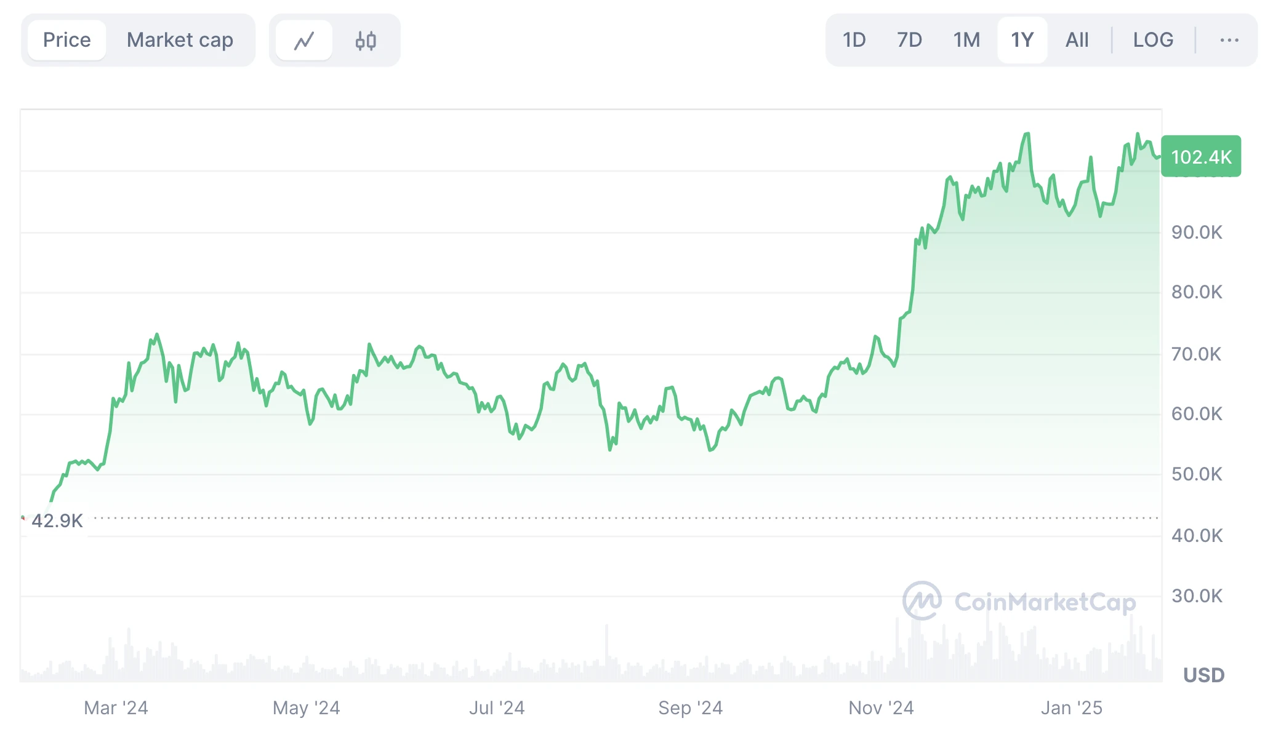
Task: Set range to 1M
Action: pos(966,40)
